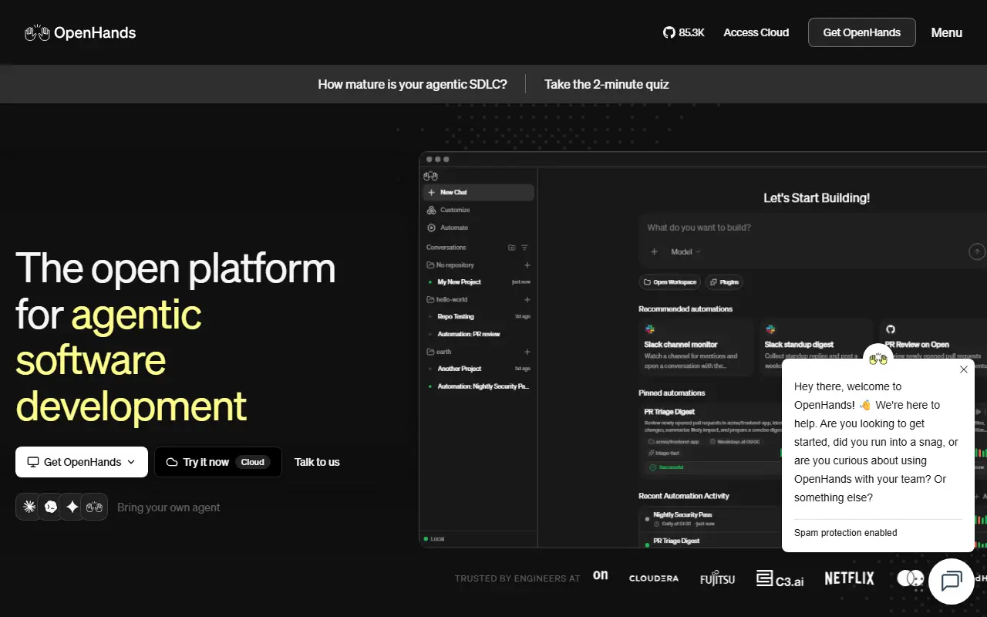Click the plus icon next to hello-world

(x=527, y=299)
